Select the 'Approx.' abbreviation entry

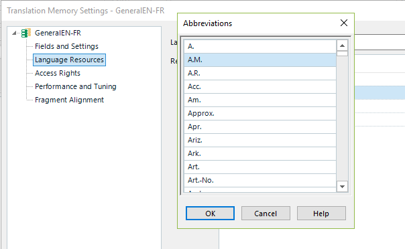point(260,113)
